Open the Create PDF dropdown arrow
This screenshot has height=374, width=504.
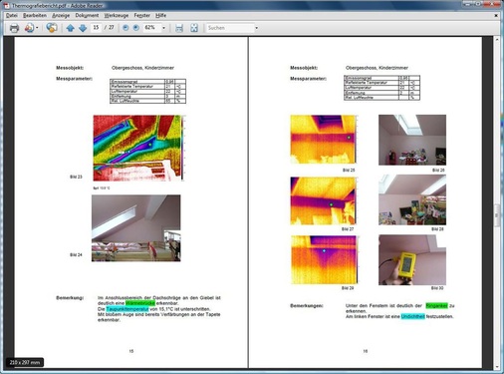click(37, 28)
